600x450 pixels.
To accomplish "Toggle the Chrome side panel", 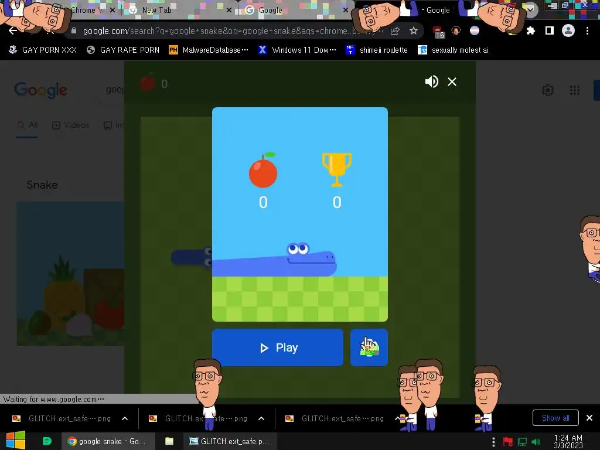I will 550,30.
